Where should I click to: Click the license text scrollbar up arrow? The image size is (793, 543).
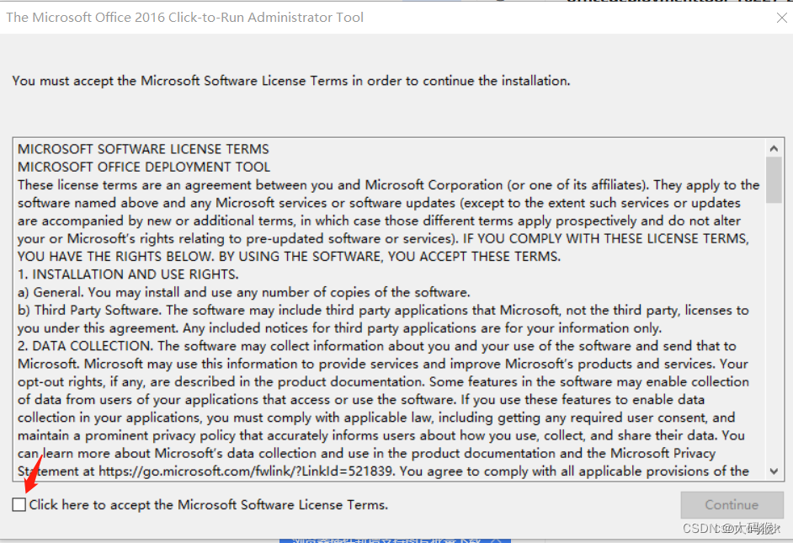click(x=774, y=148)
